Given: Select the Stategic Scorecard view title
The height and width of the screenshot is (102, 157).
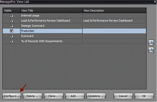Looking at the screenshot, I should [x=51, y=26].
